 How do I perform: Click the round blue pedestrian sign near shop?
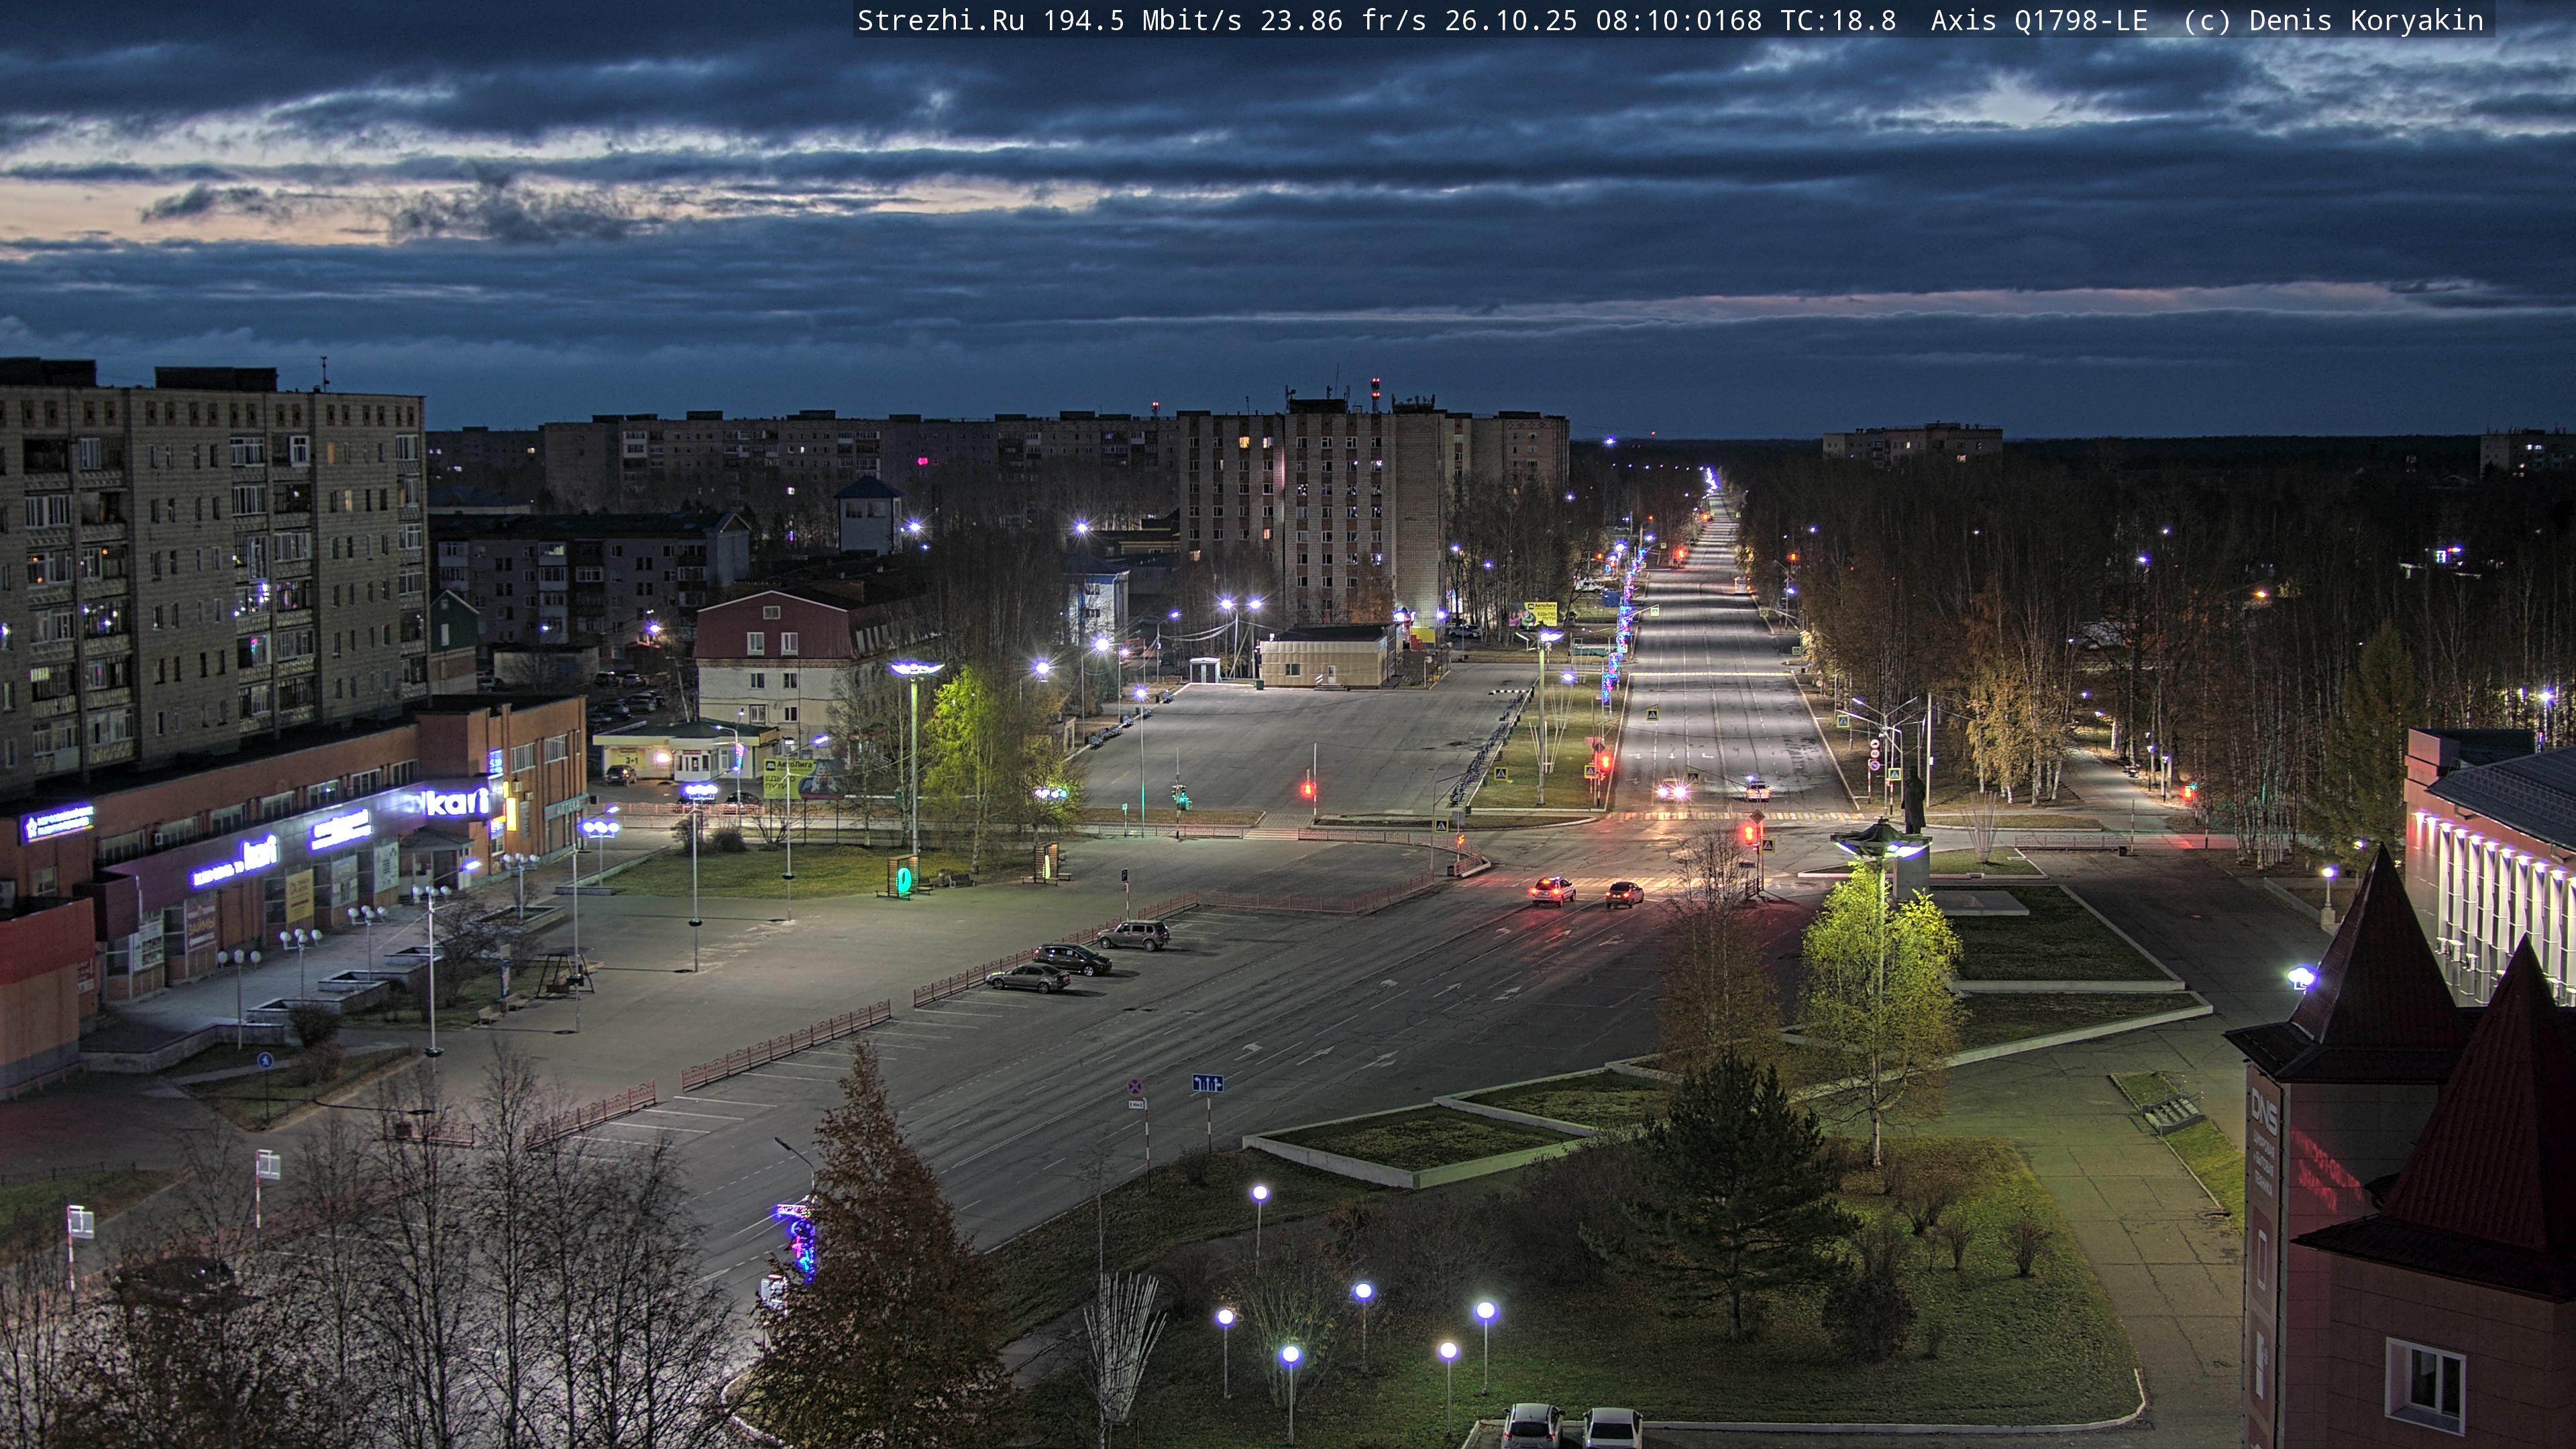tap(264, 1060)
